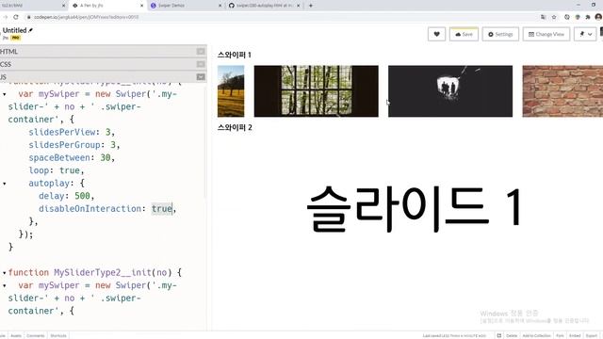
Task: Click the cloud Save button
Action: pos(464,34)
